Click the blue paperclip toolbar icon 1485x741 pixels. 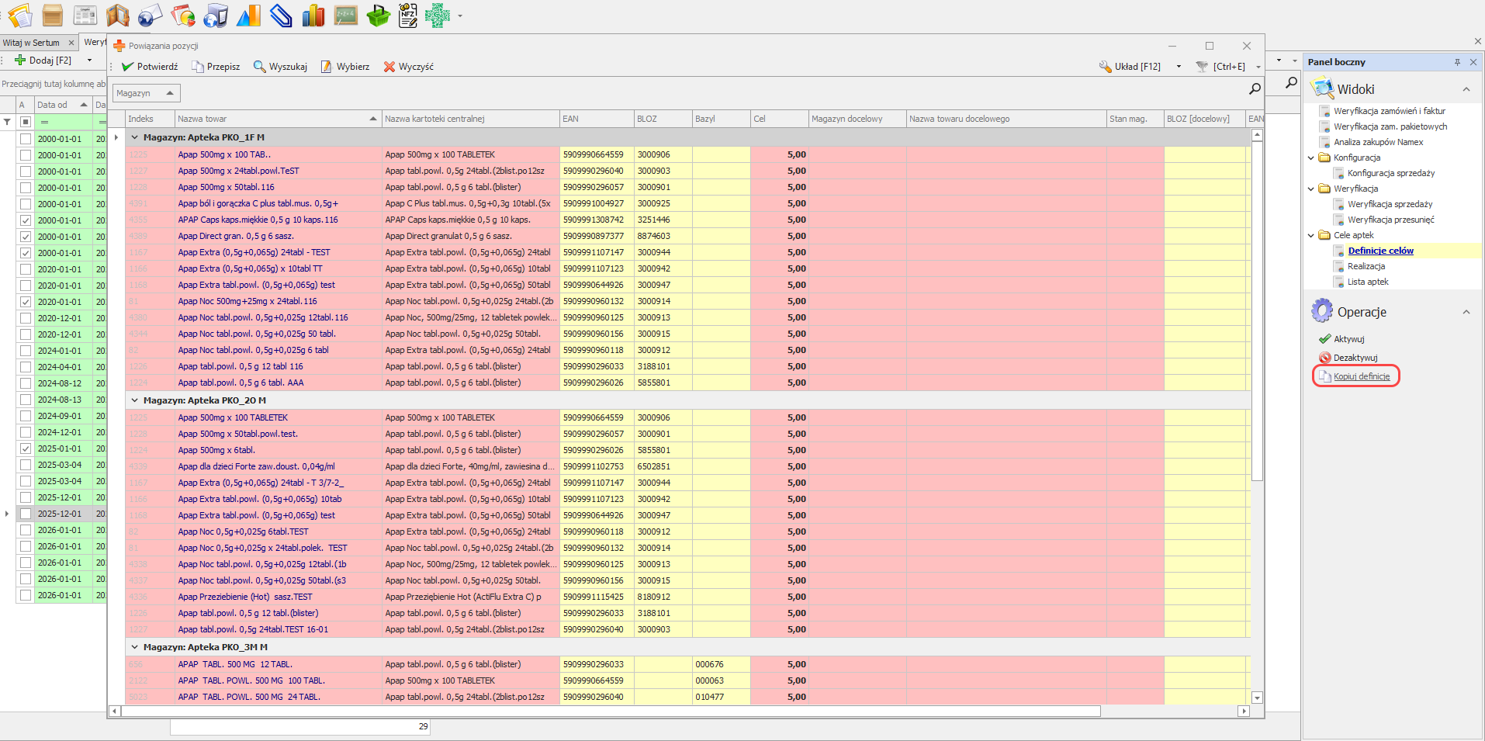[281, 16]
